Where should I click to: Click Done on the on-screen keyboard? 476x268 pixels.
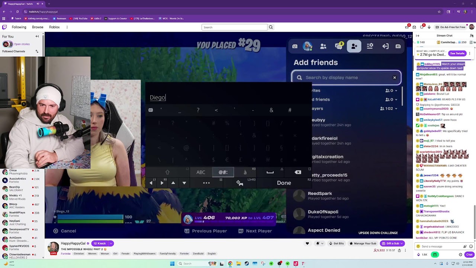[284, 183]
